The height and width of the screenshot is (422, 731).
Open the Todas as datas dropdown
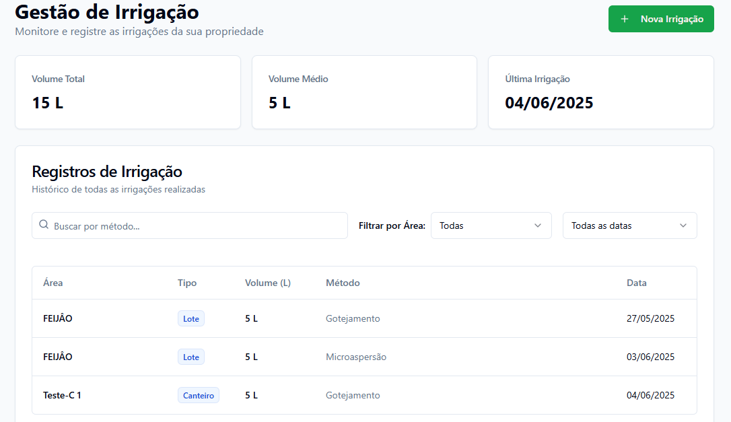[x=629, y=225]
